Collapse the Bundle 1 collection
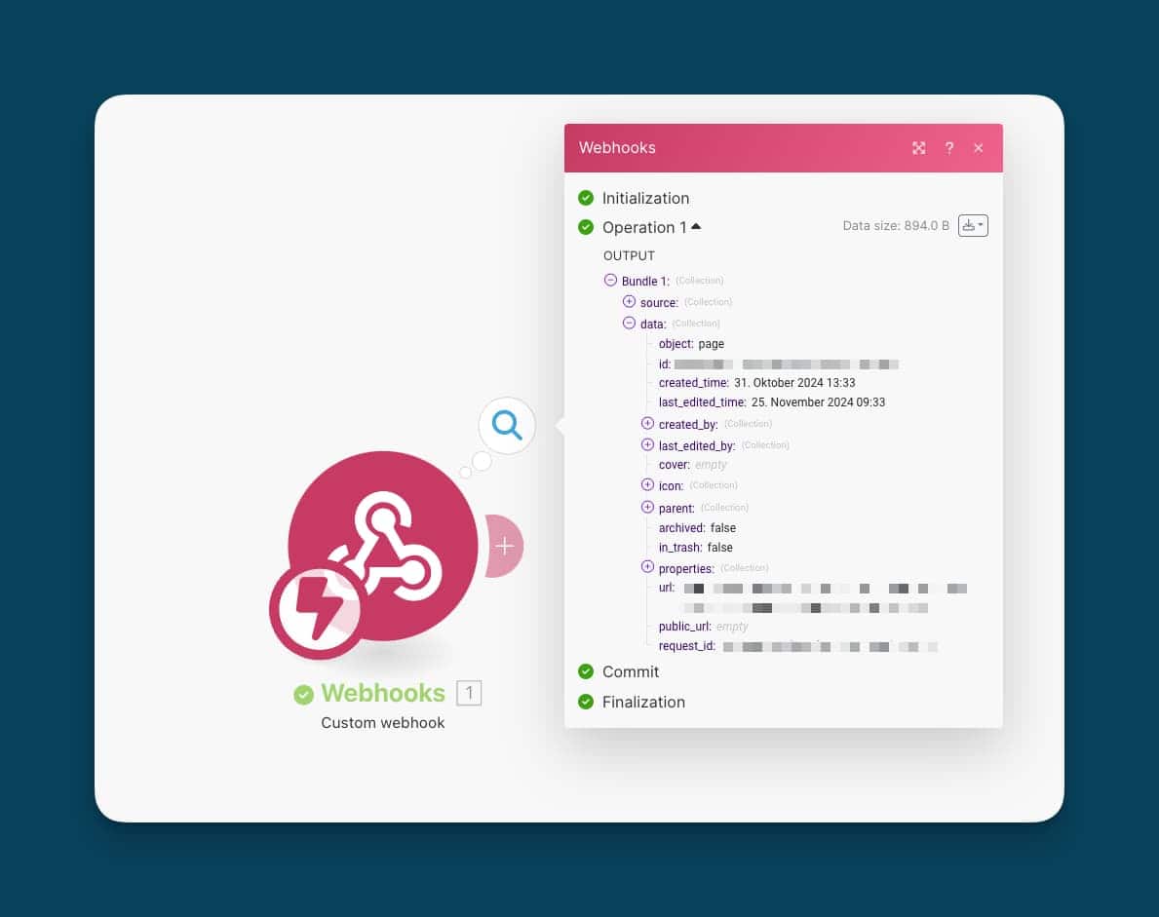This screenshot has width=1159, height=917. (x=610, y=281)
